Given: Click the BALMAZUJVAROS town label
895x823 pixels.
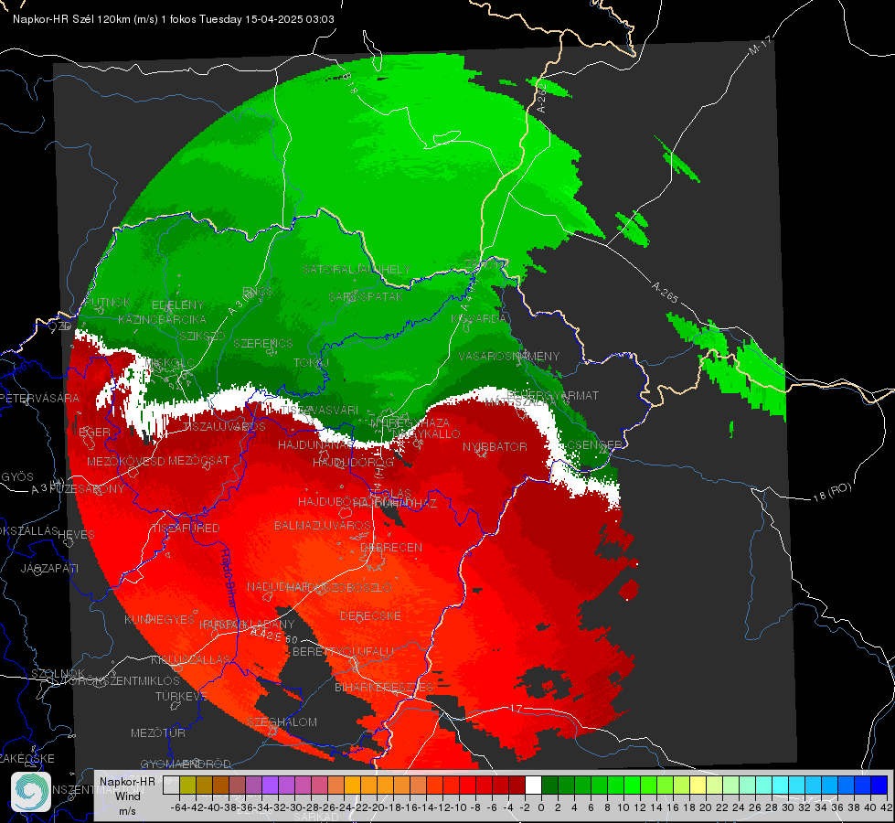Looking at the screenshot, I should click(x=323, y=525).
